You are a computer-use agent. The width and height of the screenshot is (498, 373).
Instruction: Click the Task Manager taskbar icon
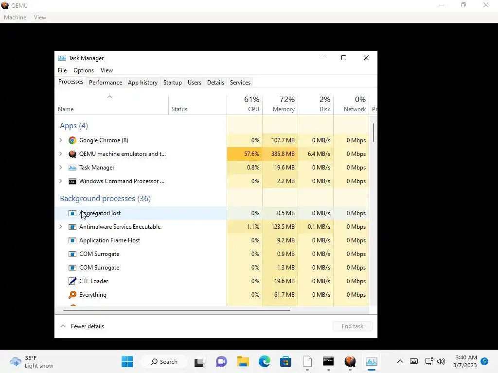(x=371, y=361)
